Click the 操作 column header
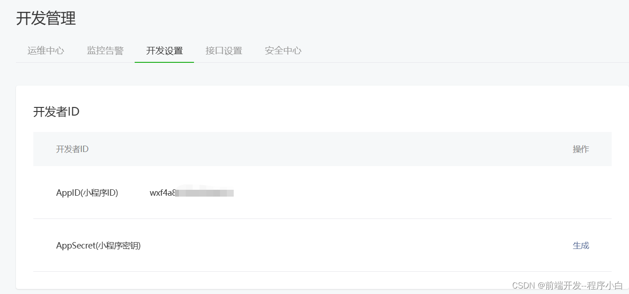 click(581, 149)
